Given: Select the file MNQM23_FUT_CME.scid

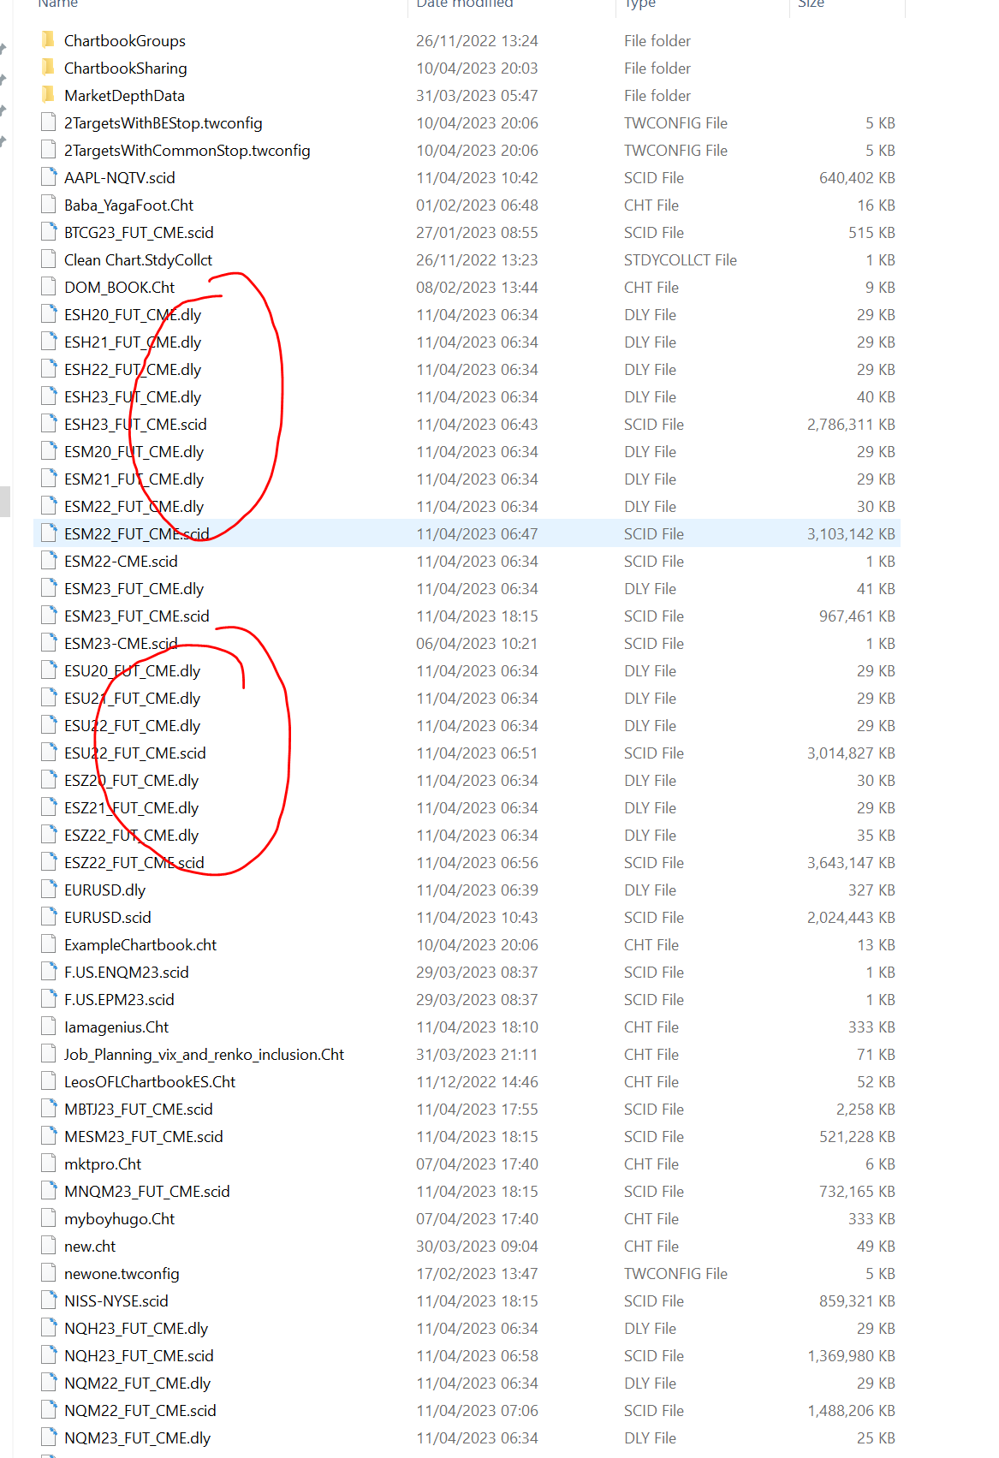Looking at the screenshot, I should (x=146, y=1191).
